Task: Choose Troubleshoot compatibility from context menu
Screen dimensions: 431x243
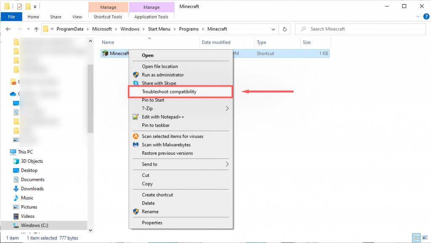Action: tap(169, 92)
